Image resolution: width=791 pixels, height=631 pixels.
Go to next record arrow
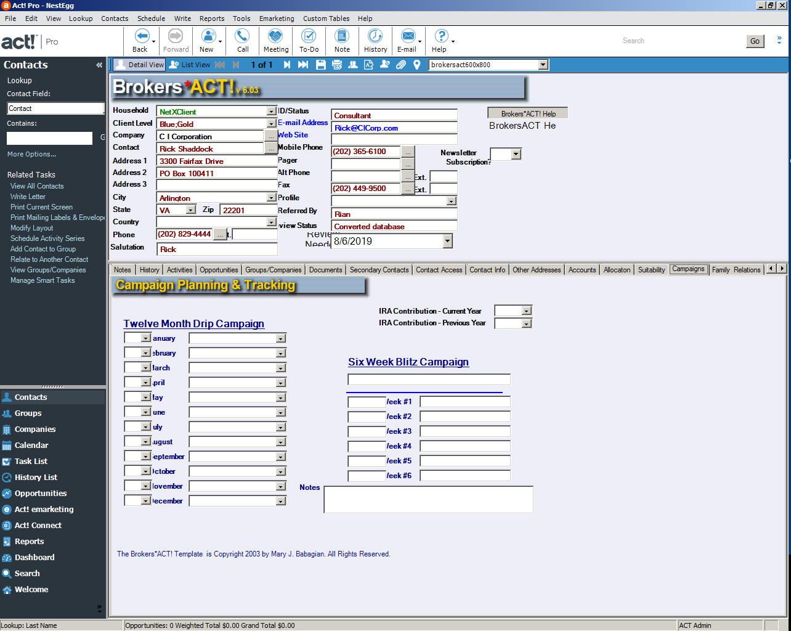[287, 65]
